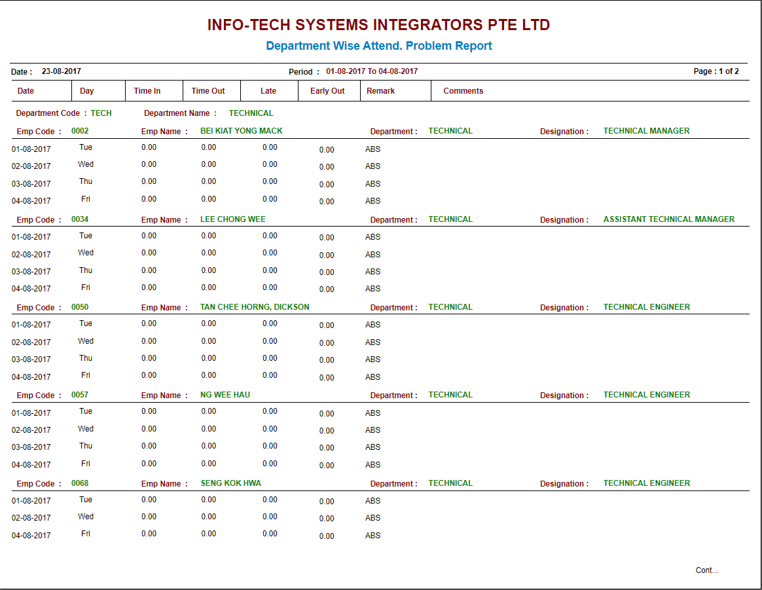Select employee name TAN CHEE HORNG, DICKSON
The height and width of the screenshot is (590, 762).
click(255, 307)
